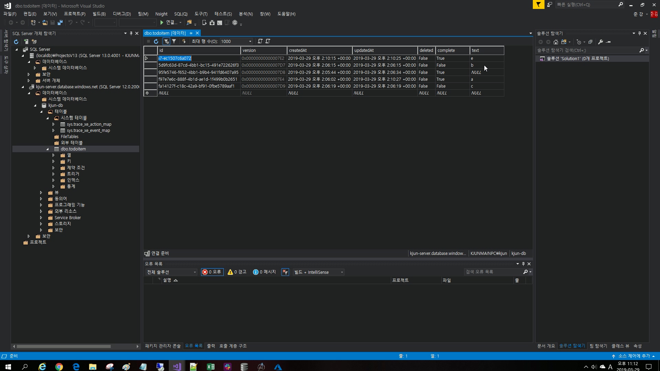
Task: Toggle the 0 errors filter button
Action: pos(212,272)
